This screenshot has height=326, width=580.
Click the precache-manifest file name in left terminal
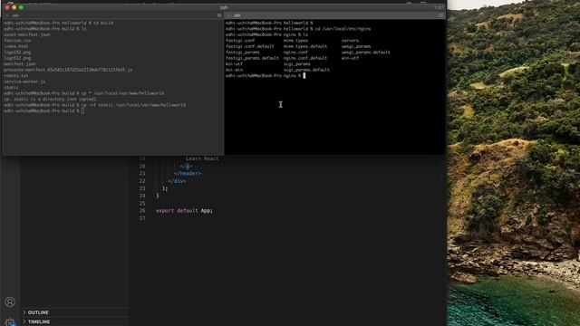point(68,70)
